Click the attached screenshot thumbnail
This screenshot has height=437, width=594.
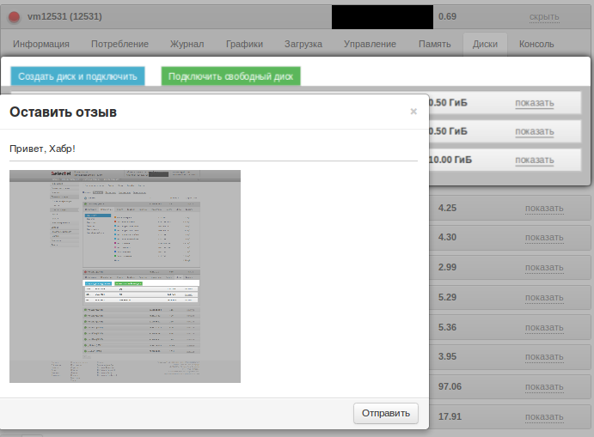click(125, 276)
